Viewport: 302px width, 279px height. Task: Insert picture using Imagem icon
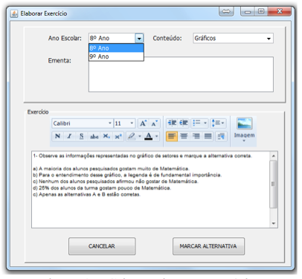244,129
